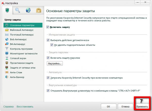The height and width of the screenshot is (111, 152).
Task: Select Веб-Антивирус label
Action: click(x=18, y=39)
